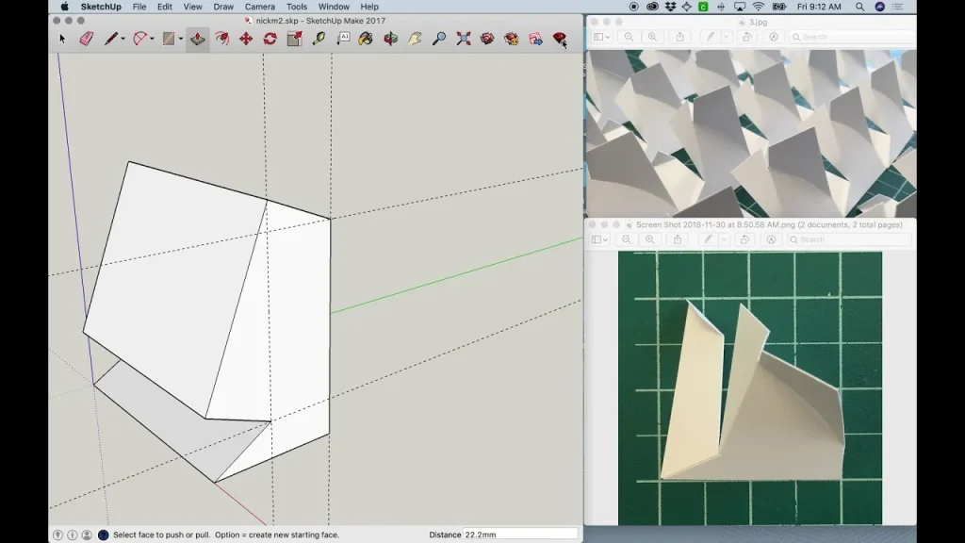Select the Eraser tool
The image size is (965, 543).
[86, 40]
